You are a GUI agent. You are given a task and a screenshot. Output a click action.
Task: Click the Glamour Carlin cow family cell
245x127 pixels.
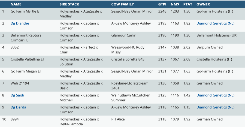(124, 35)
